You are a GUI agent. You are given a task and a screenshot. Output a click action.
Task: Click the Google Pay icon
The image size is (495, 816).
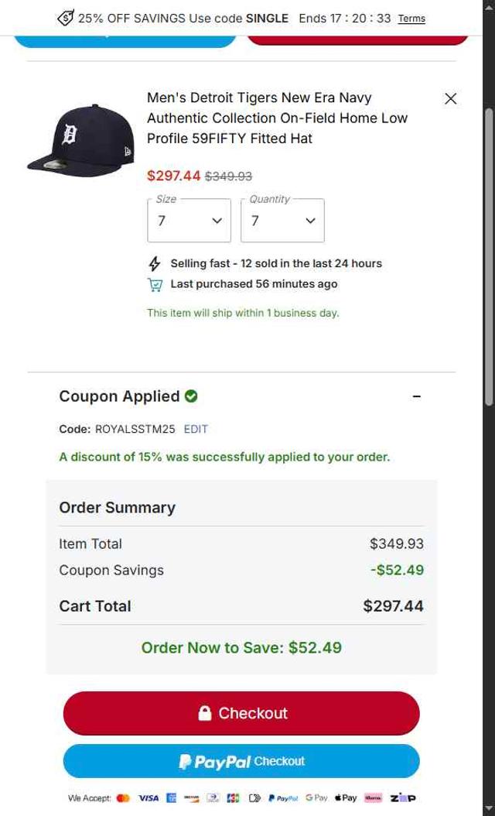[316, 798]
